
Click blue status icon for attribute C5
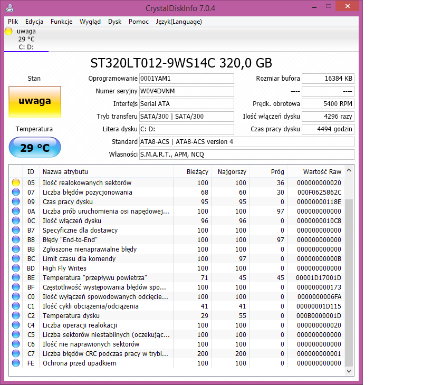tap(16, 334)
